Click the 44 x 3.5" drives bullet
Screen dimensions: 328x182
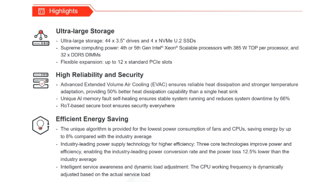[128, 41]
